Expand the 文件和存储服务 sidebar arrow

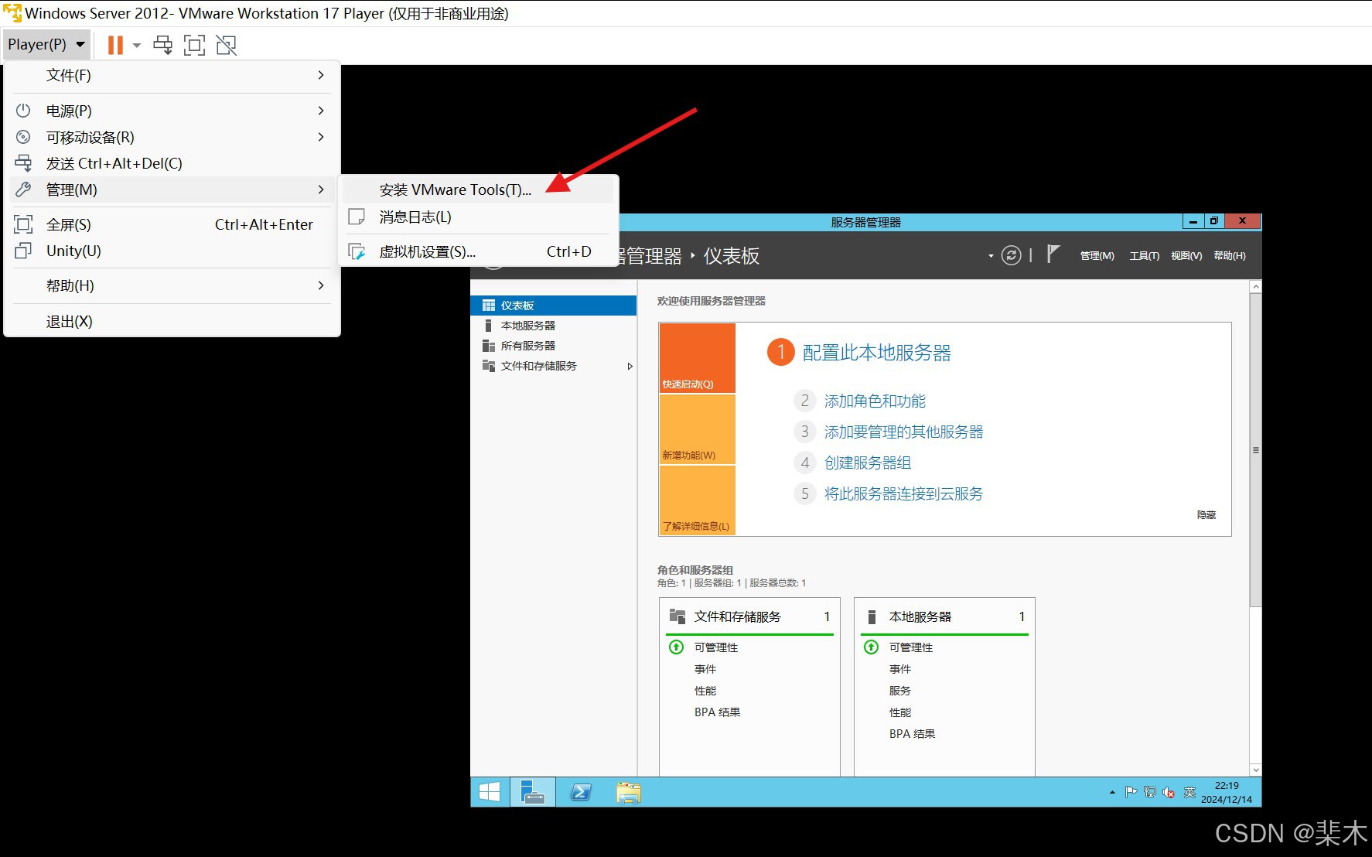click(630, 367)
